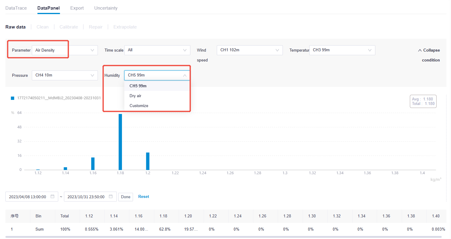
Task: Expand the Time scale dropdown
Action: click(x=157, y=50)
